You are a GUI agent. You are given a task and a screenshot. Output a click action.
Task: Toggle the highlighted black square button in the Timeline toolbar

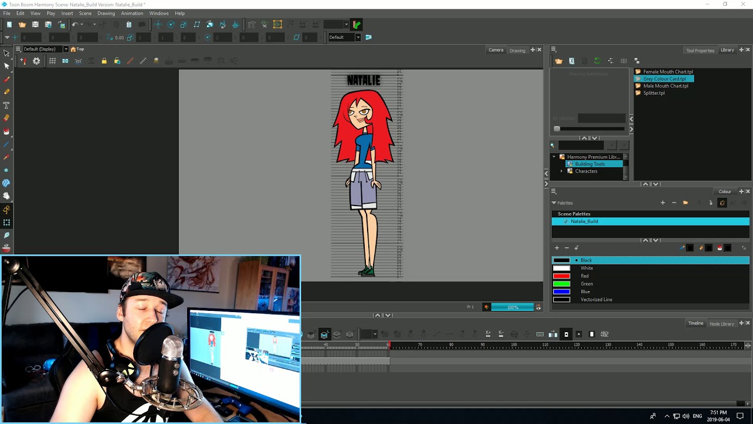point(566,334)
